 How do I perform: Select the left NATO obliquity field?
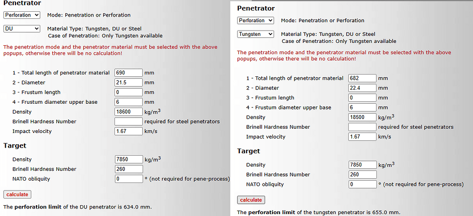[129, 179]
